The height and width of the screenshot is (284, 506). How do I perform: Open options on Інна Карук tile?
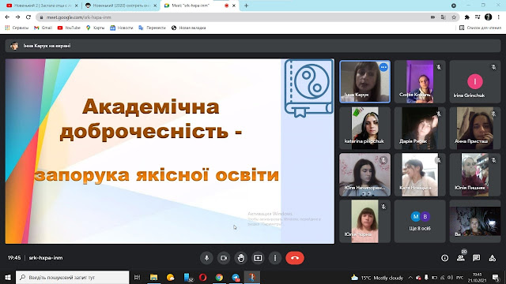(383, 67)
